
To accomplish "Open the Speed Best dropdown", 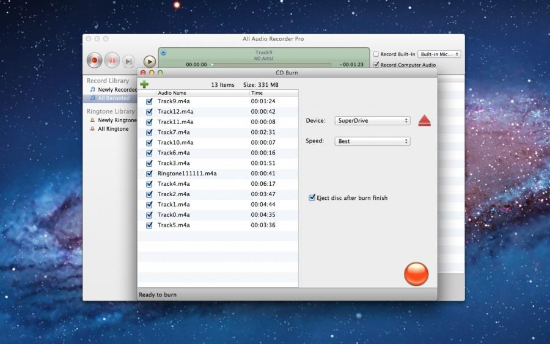I will [372, 141].
